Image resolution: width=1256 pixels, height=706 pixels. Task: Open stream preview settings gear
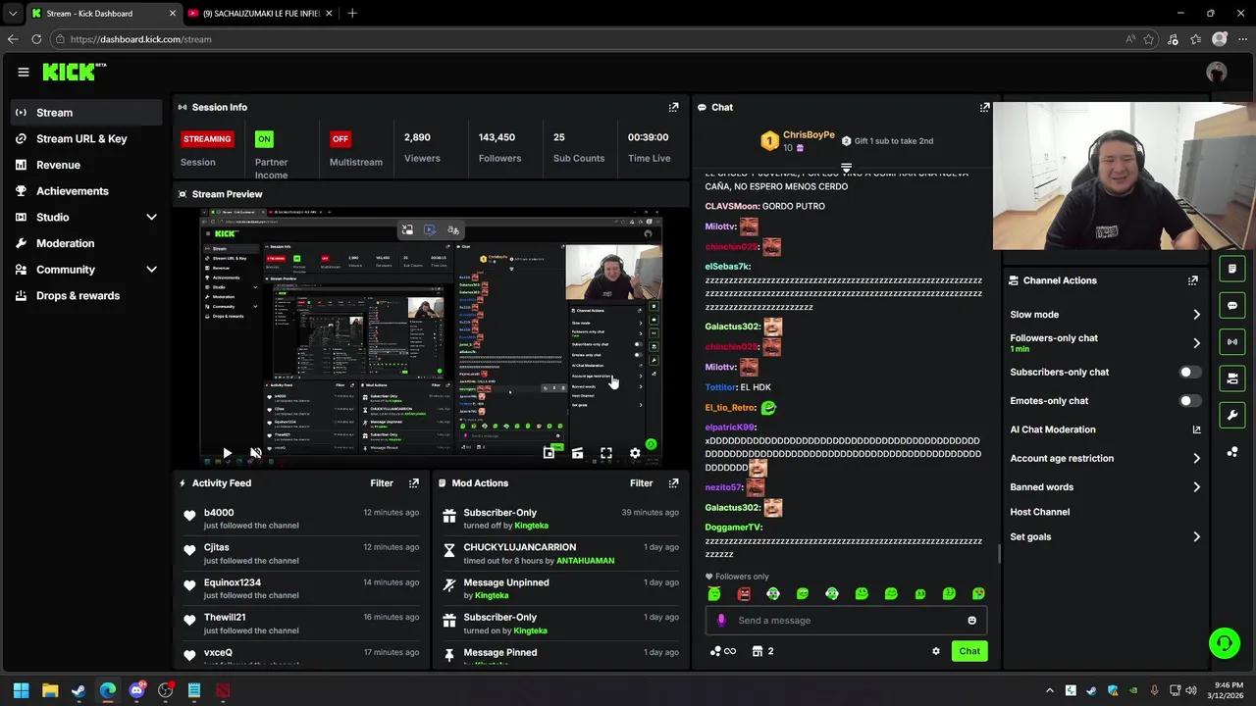tap(635, 453)
